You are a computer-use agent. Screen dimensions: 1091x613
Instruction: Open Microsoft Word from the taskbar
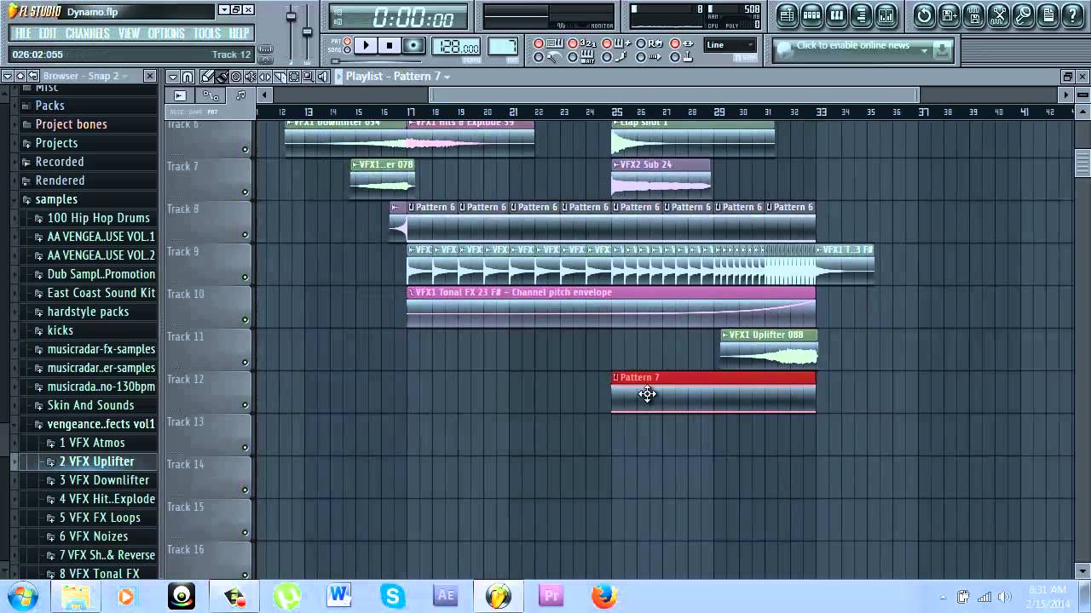338,596
